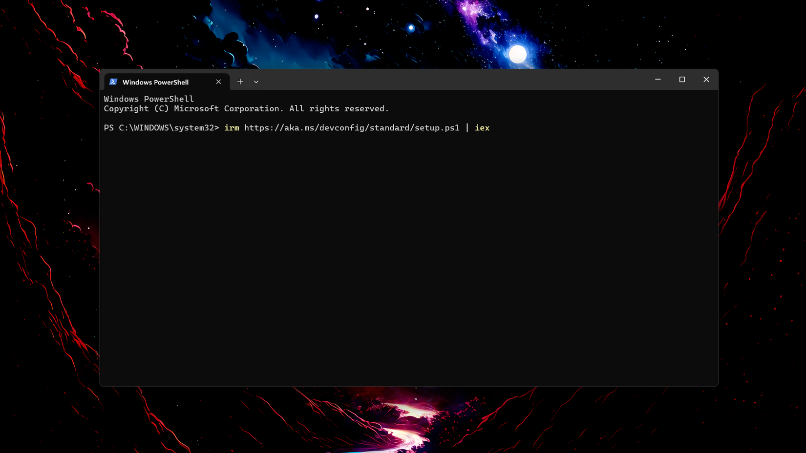Close the Windows PowerShell tab

click(218, 82)
